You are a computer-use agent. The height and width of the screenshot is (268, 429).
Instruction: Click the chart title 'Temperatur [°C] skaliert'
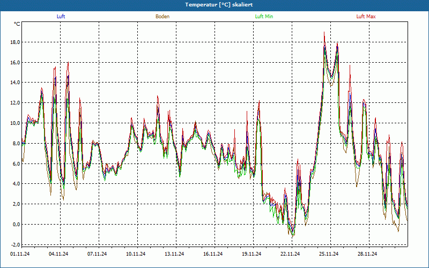click(219, 5)
